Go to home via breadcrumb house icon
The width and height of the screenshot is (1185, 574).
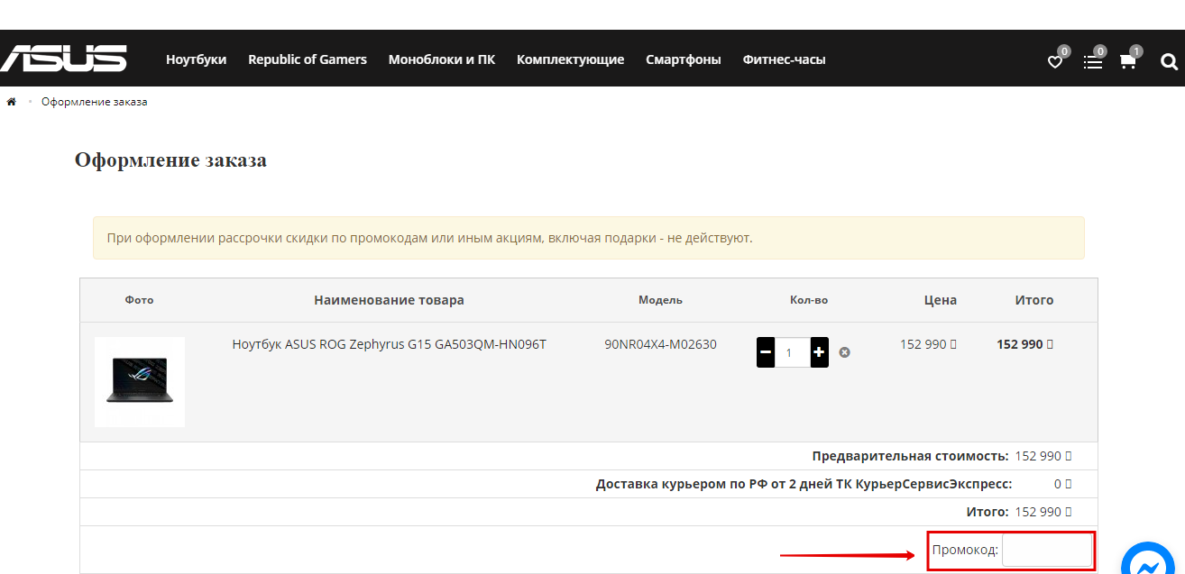pyautogui.click(x=12, y=102)
